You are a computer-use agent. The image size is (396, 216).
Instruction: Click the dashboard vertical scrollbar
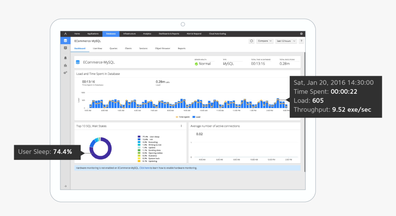pyautogui.click(x=304, y=112)
